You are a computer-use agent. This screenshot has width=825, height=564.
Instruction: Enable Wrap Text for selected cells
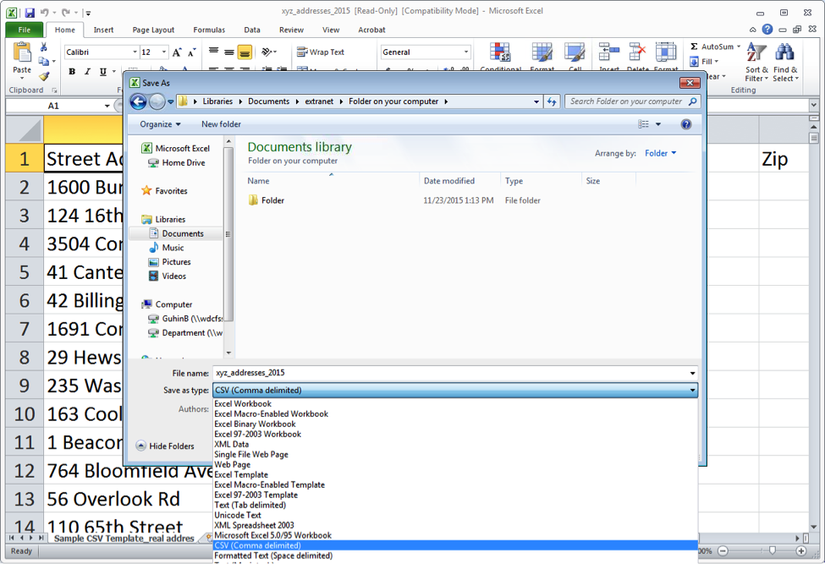[x=326, y=51]
